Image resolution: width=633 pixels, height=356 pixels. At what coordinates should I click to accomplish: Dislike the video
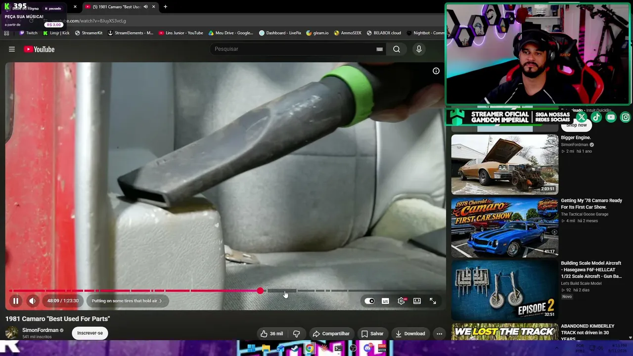pyautogui.click(x=297, y=334)
